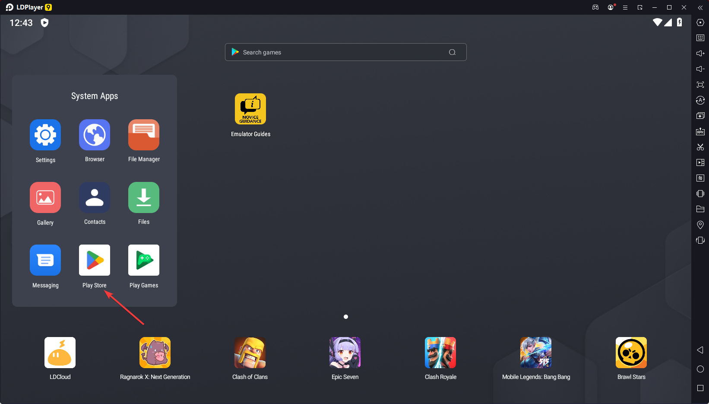Open keyboard mapping in sidebar
This screenshot has width=709, height=404.
(700, 38)
